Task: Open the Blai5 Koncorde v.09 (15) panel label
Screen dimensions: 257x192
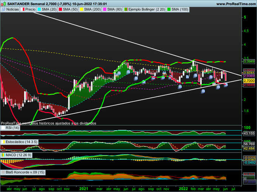Action: click(x=23, y=172)
